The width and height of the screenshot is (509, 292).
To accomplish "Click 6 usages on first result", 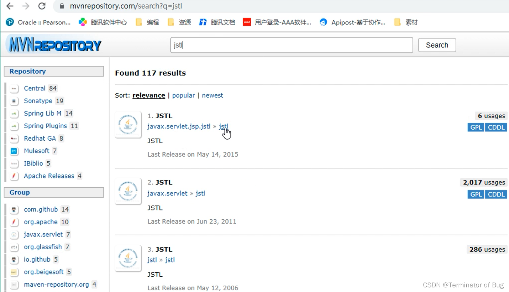I will 491,116.
